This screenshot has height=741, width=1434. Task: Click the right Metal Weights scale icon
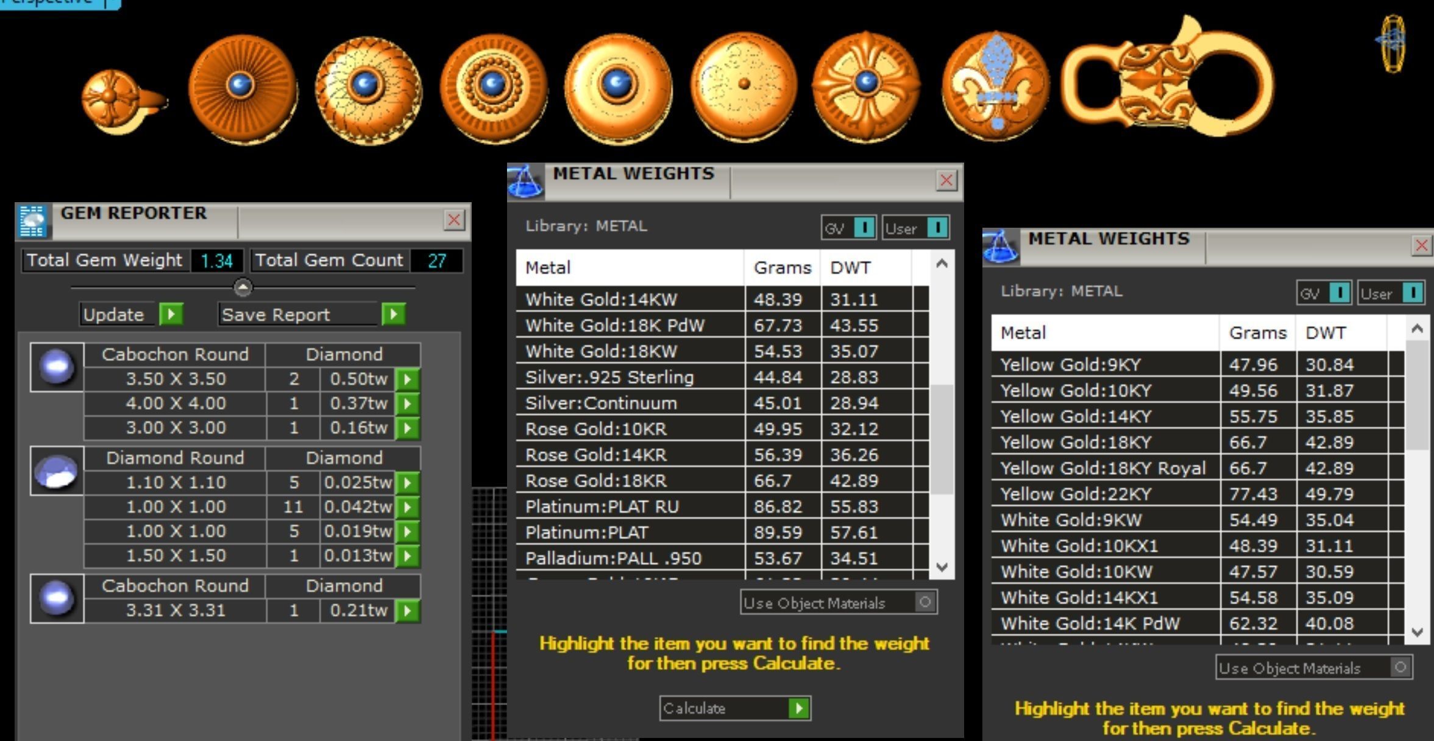pos(1000,247)
